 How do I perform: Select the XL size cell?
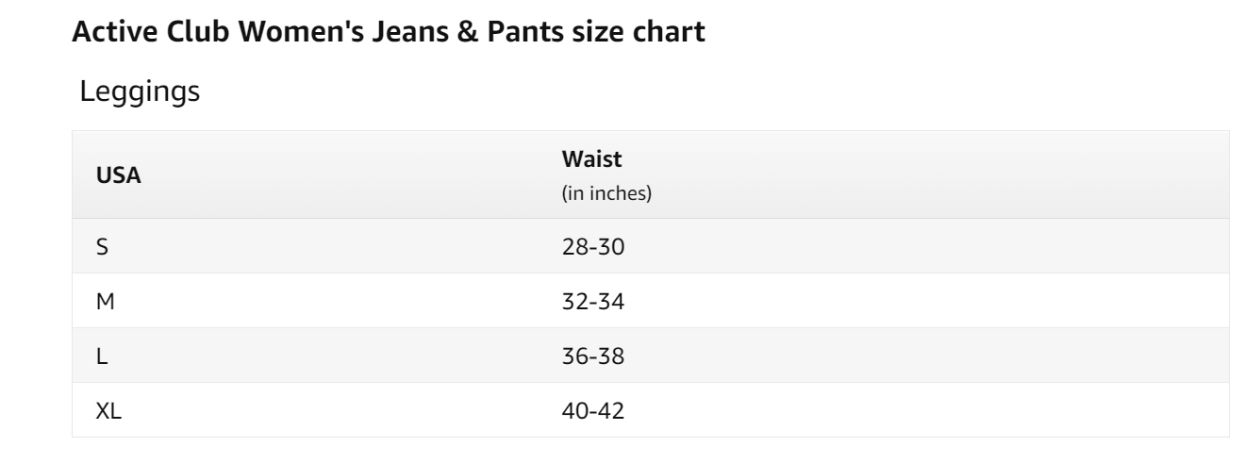[x=109, y=411]
